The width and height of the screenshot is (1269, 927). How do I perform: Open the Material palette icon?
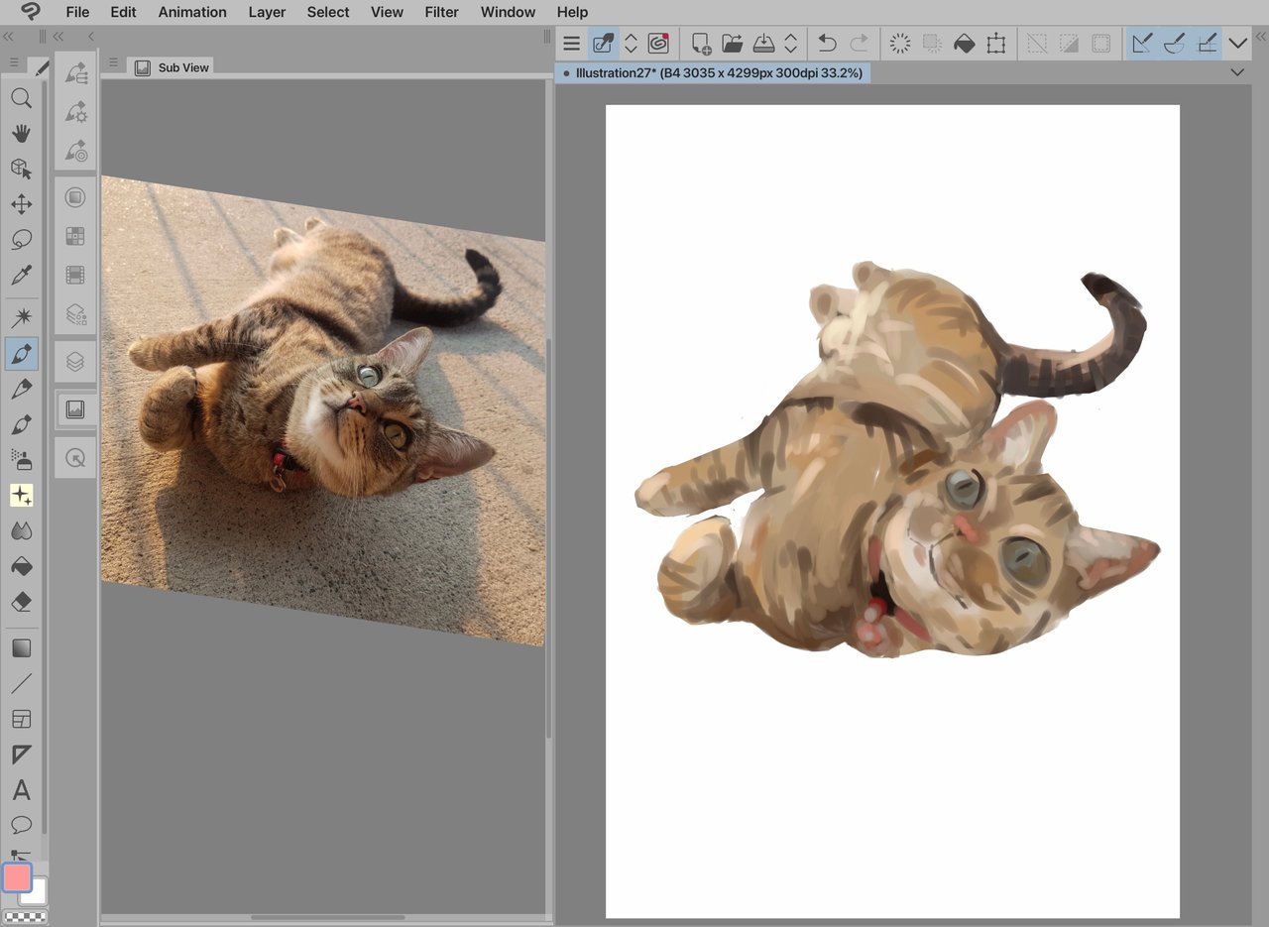click(x=75, y=314)
